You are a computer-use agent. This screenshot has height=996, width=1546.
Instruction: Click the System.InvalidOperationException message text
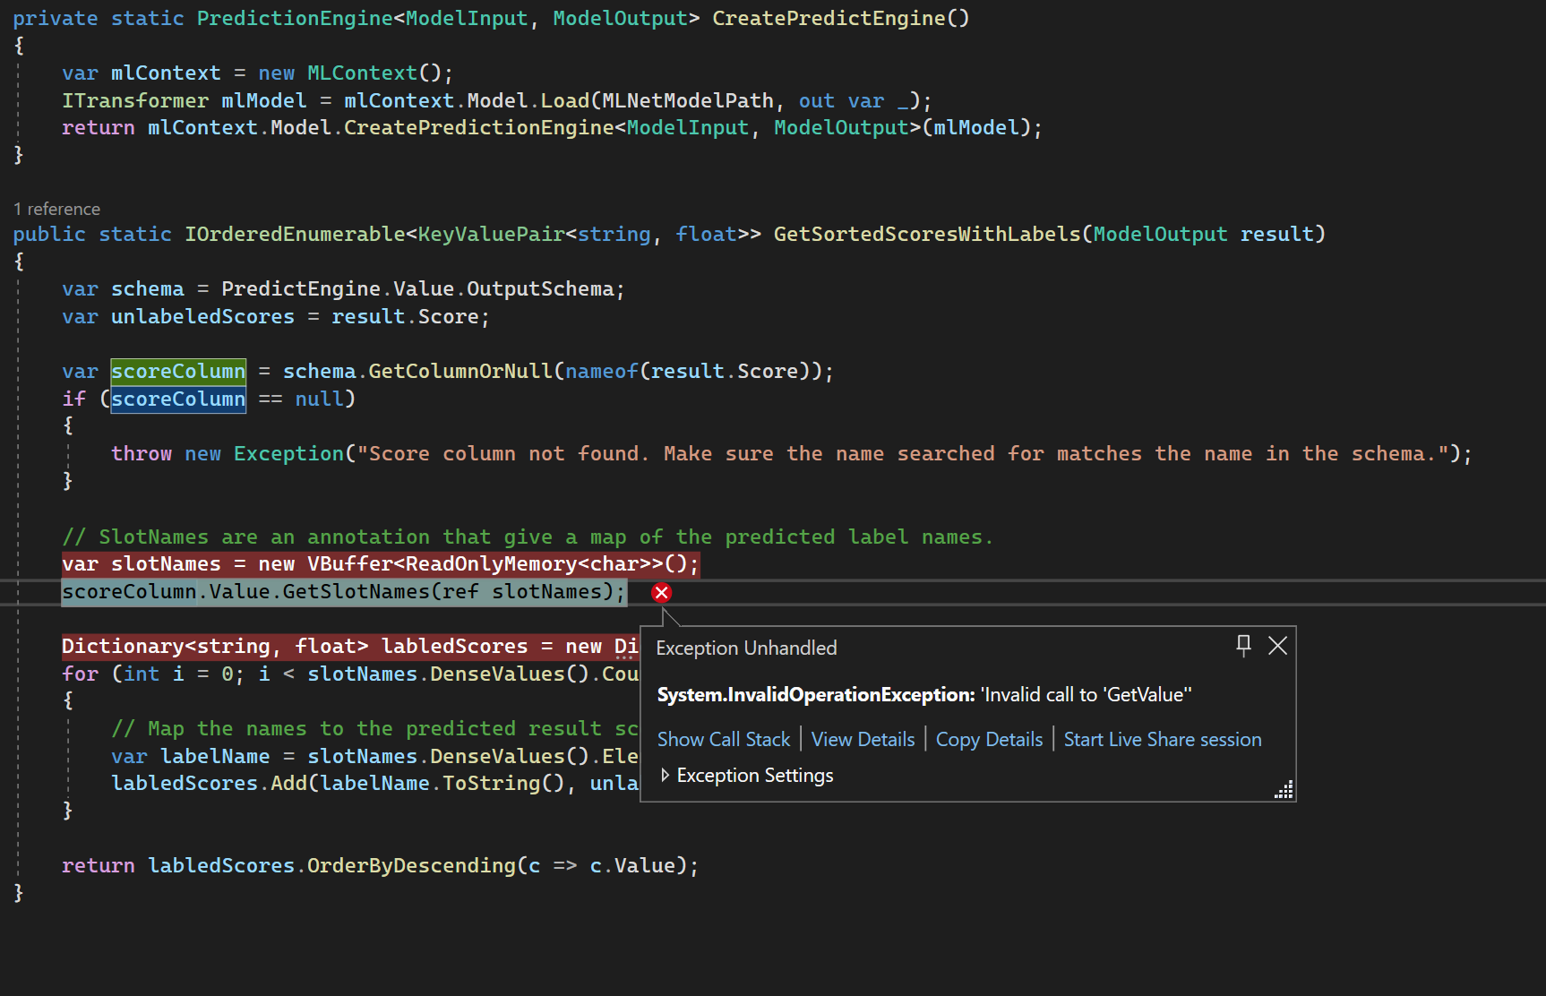click(923, 694)
